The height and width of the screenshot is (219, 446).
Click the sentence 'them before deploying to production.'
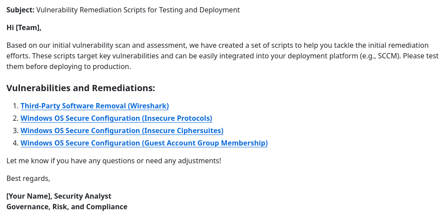click(68, 66)
